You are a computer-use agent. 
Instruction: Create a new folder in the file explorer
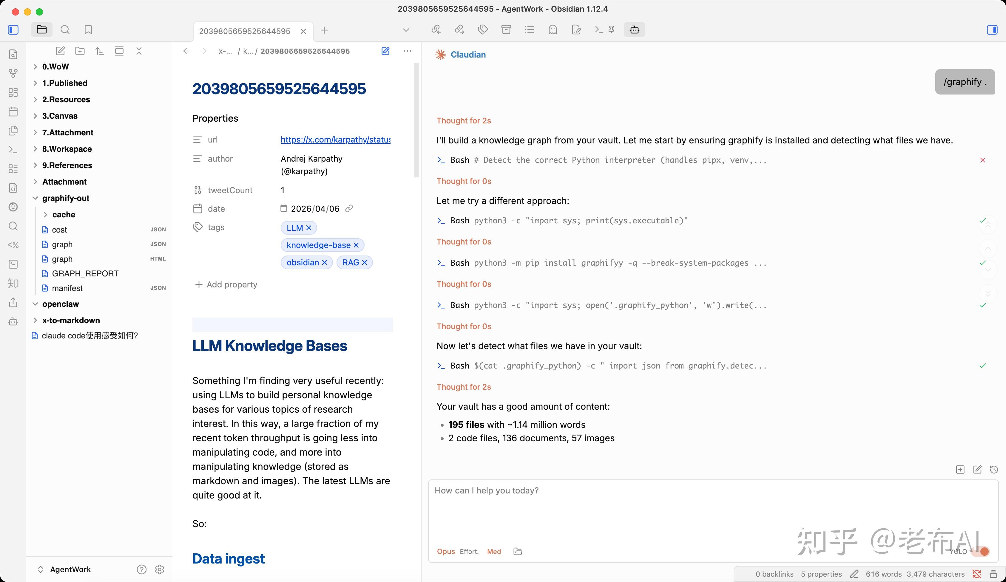click(80, 51)
